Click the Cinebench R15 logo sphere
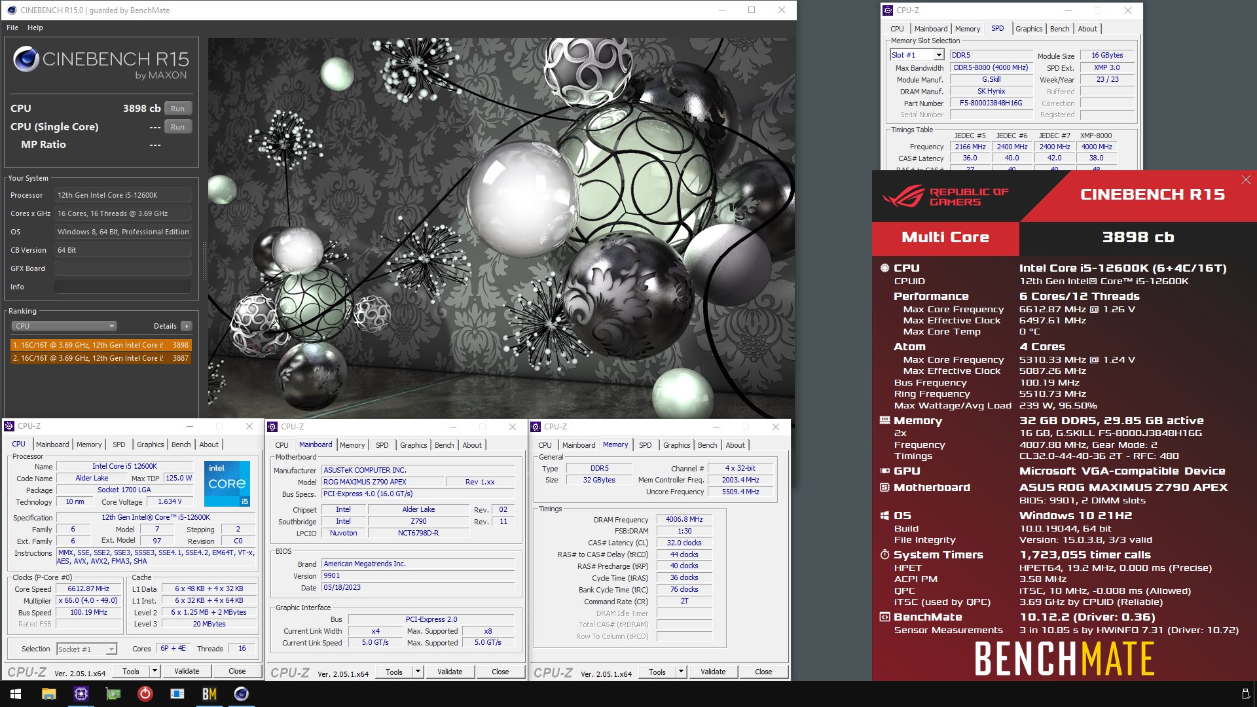 pyautogui.click(x=26, y=59)
